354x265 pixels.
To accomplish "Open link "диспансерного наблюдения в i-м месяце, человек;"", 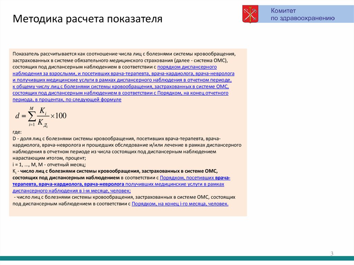I will pyautogui.click(x=72, y=191).
